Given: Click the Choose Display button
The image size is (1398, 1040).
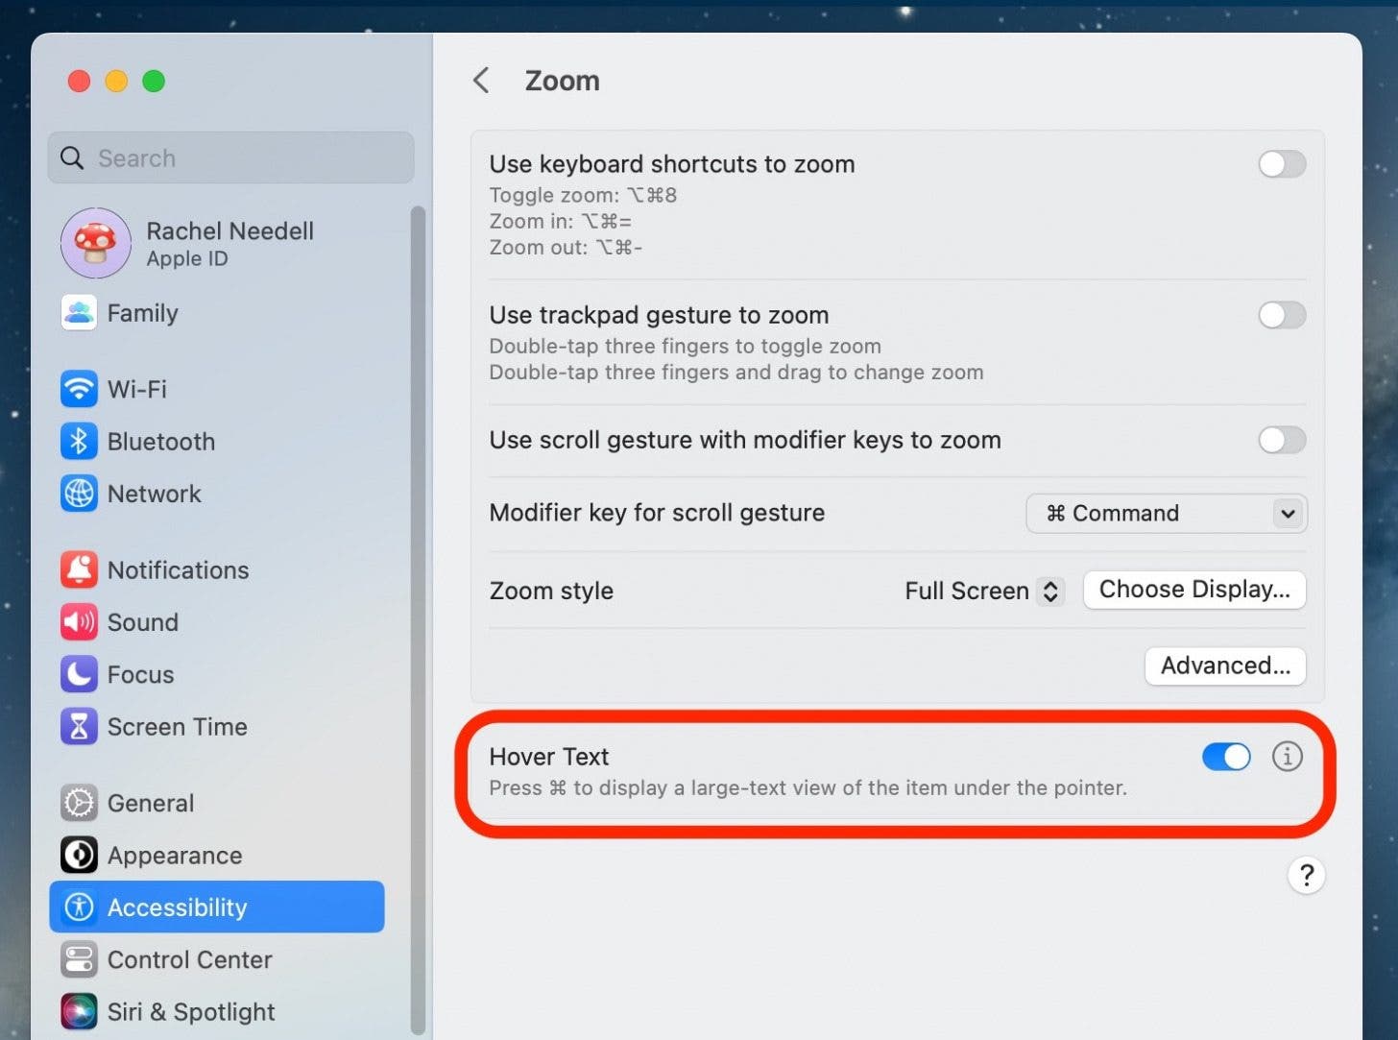Looking at the screenshot, I should (x=1193, y=590).
